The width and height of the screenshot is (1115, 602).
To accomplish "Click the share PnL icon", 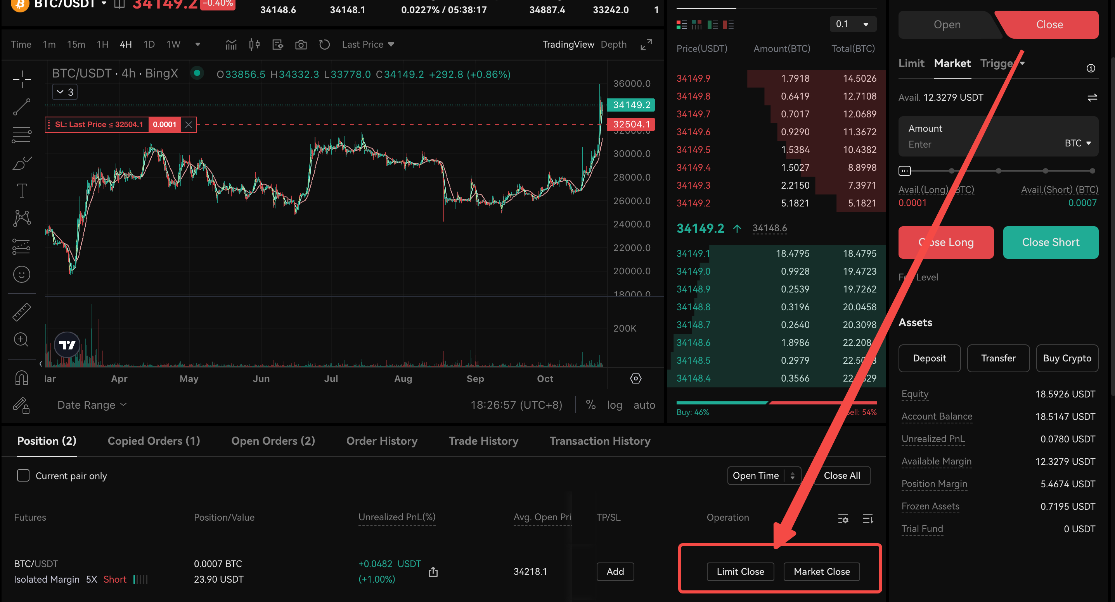I will (433, 572).
